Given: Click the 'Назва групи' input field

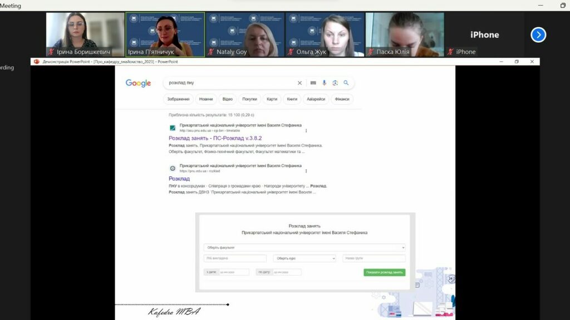Looking at the screenshot, I should 374,258.
